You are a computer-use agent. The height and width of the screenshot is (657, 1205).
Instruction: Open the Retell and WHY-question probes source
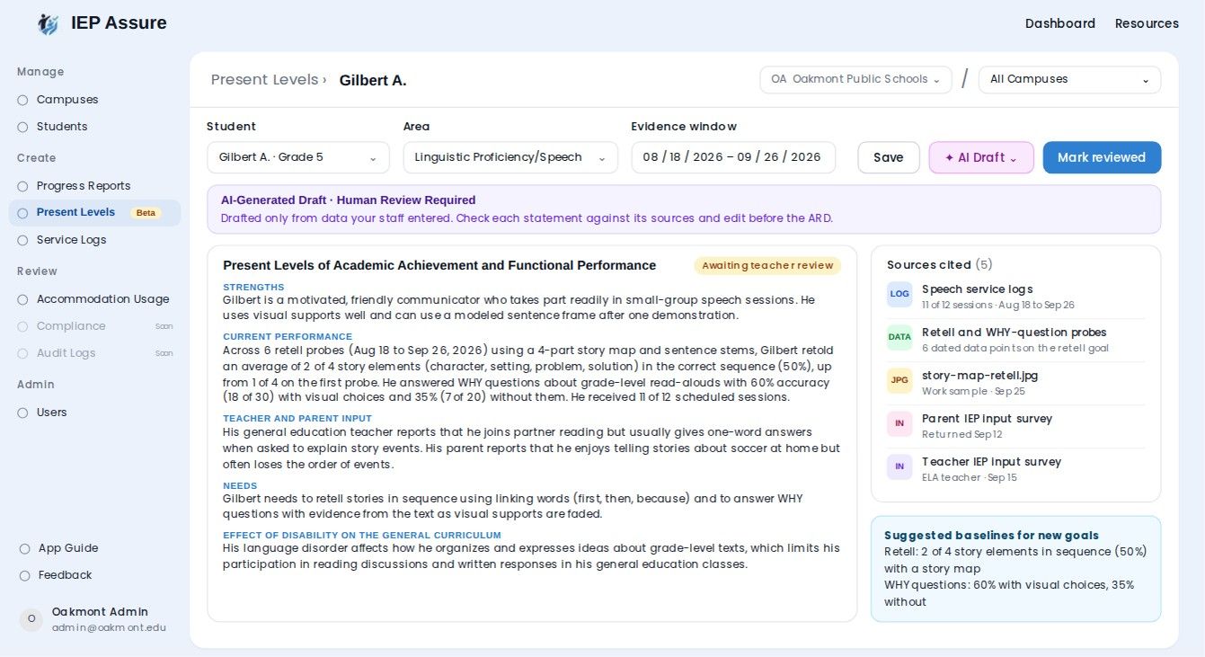1015,340
